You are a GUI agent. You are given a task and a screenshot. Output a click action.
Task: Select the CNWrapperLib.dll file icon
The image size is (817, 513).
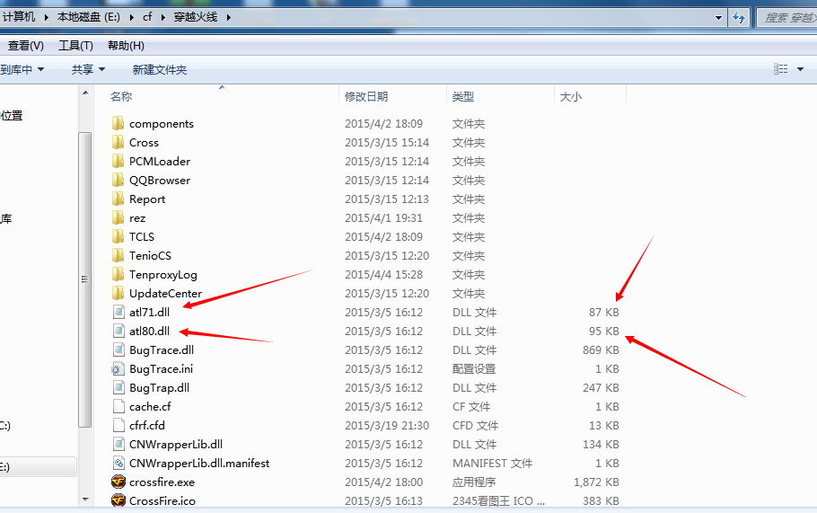pyautogui.click(x=119, y=444)
